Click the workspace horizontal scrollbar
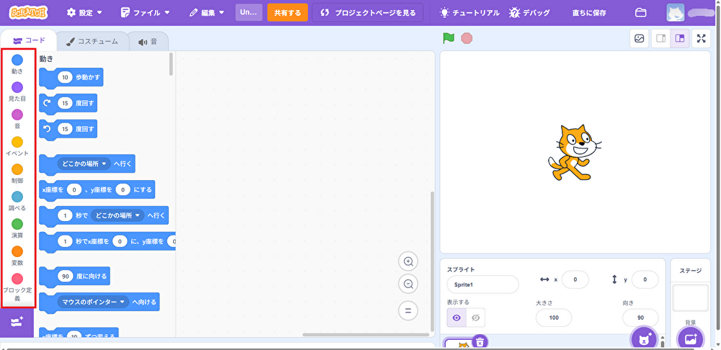 click(x=366, y=334)
